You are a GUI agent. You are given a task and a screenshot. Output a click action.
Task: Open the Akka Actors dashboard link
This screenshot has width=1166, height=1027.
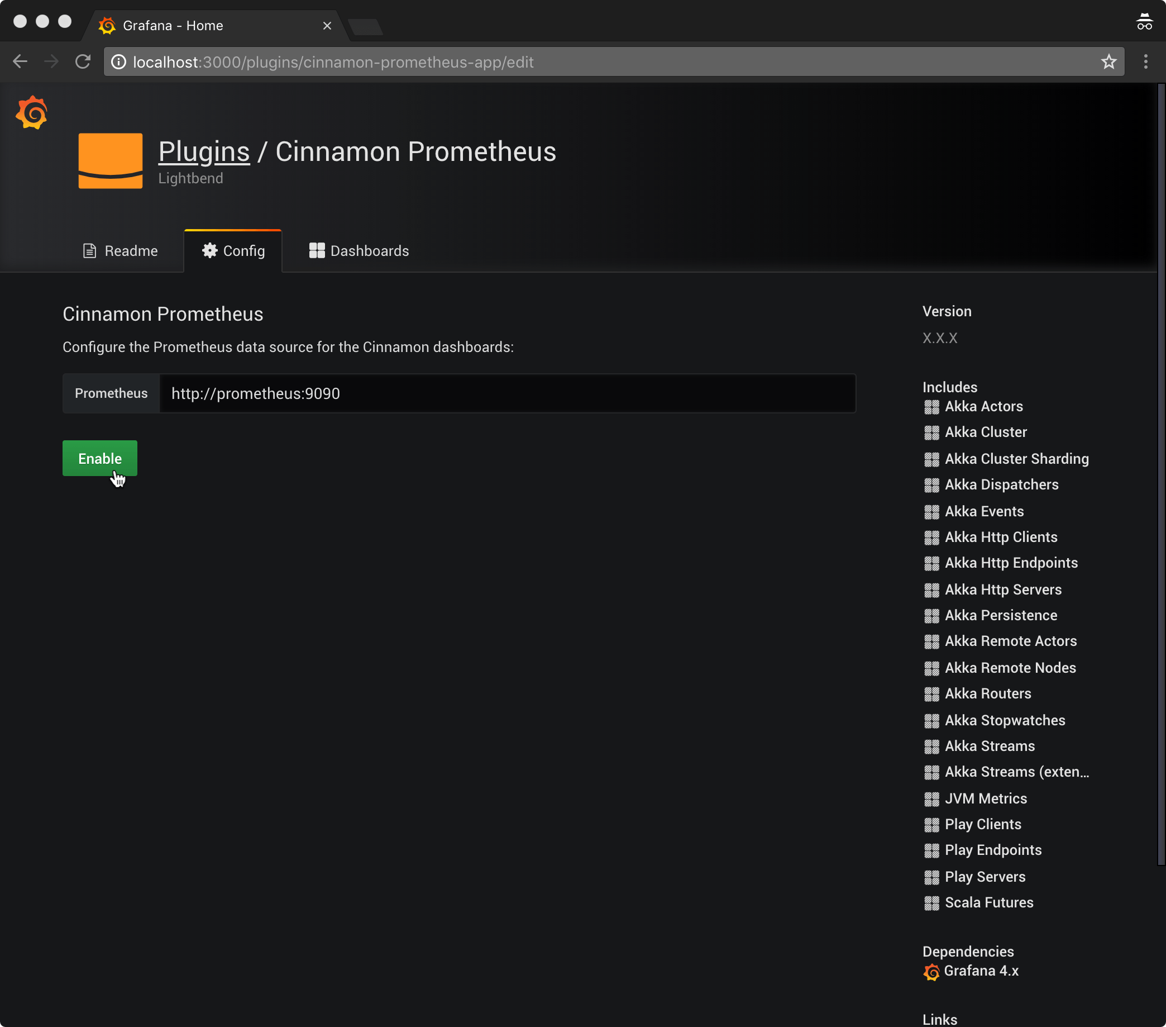tap(983, 406)
